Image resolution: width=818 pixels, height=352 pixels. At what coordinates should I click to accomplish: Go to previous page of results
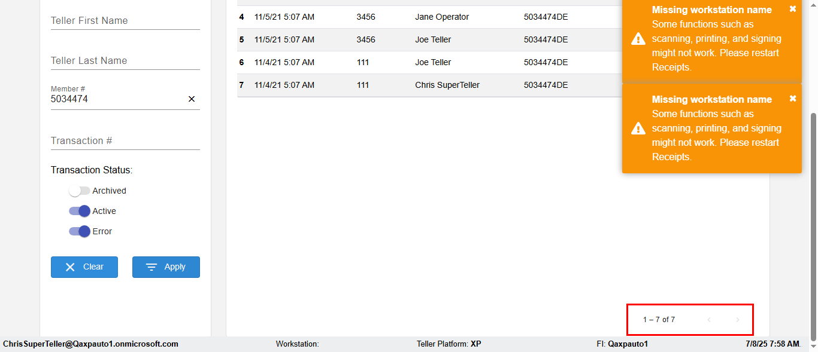[x=709, y=320]
